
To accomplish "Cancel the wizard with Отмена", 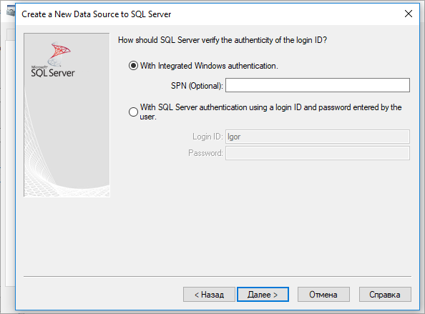I will [x=323, y=295].
